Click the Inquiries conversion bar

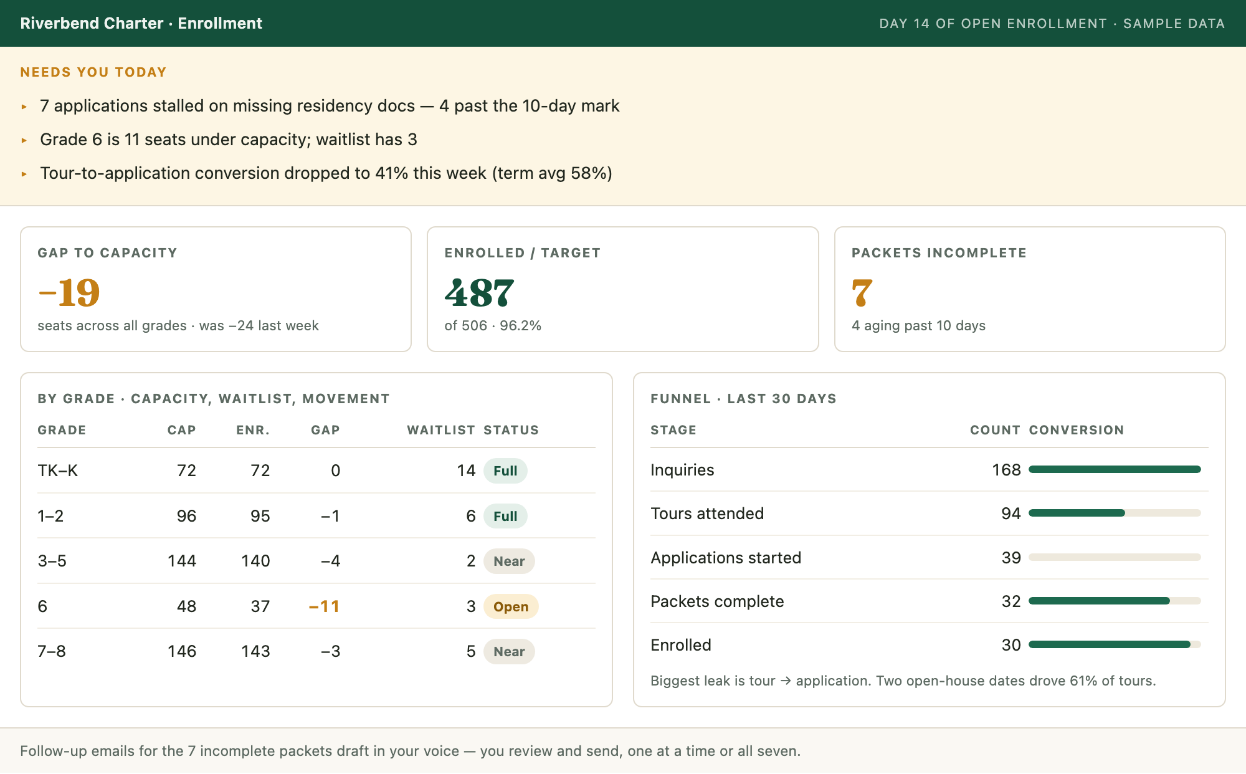[1115, 469]
